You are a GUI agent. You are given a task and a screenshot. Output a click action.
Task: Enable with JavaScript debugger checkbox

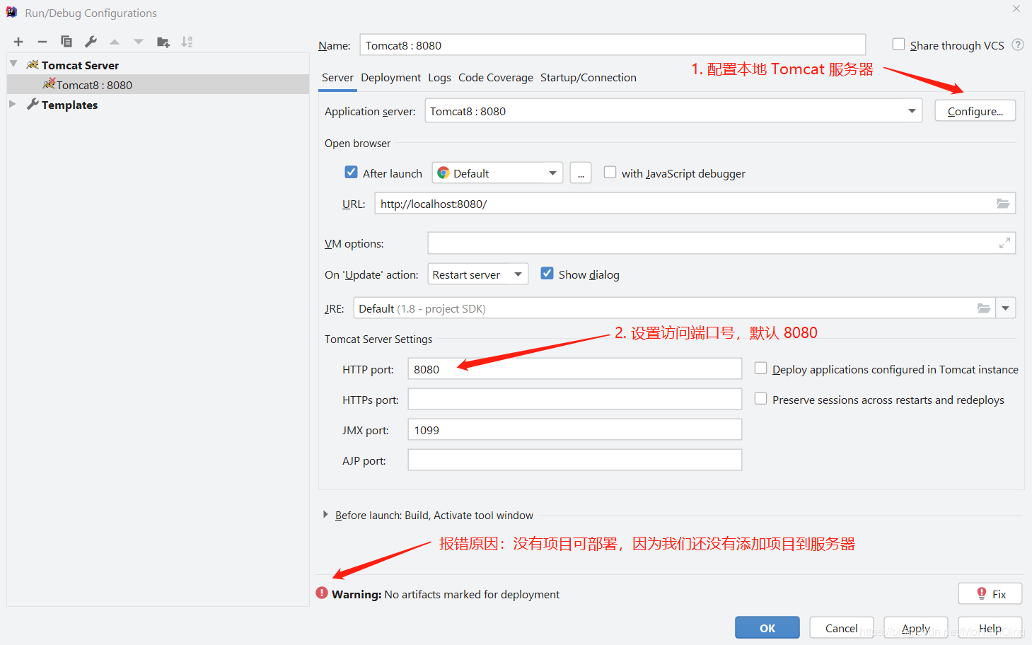[610, 173]
